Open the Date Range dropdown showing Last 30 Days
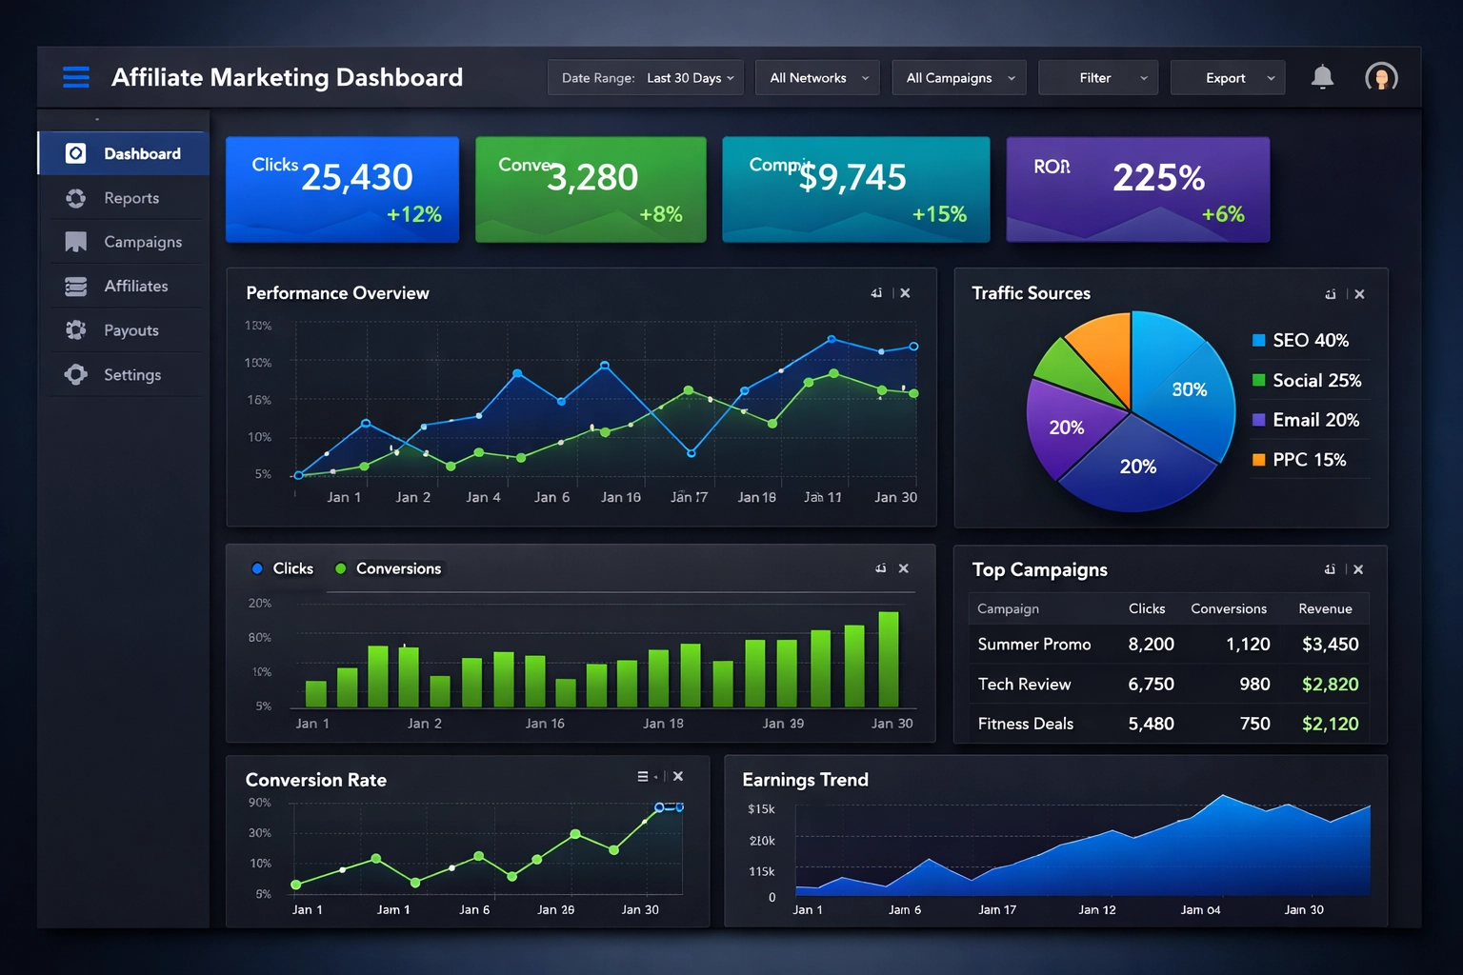Screen dimensions: 1463x975 646,78
